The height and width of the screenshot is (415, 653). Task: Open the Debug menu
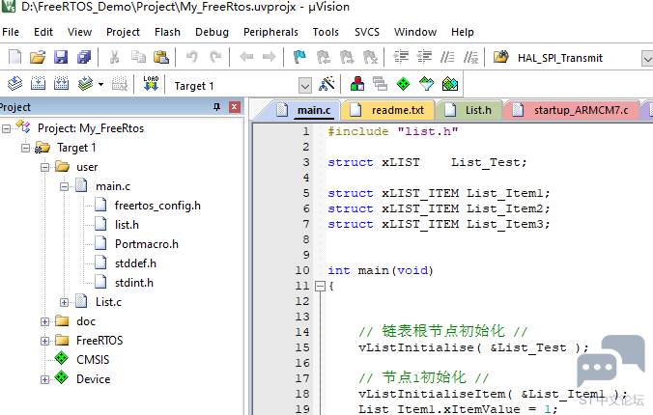pos(212,32)
